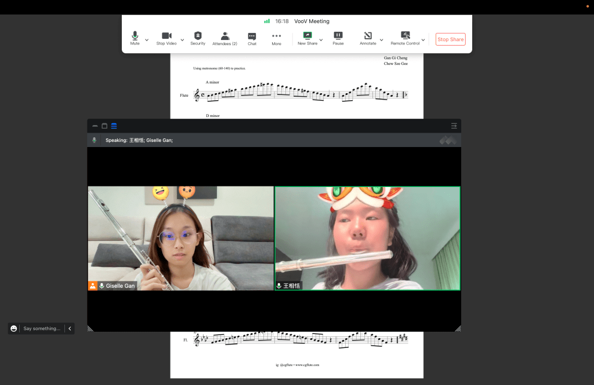Select the blue stacked view layout icon
The width and height of the screenshot is (594, 385).
tap(114, 126)
